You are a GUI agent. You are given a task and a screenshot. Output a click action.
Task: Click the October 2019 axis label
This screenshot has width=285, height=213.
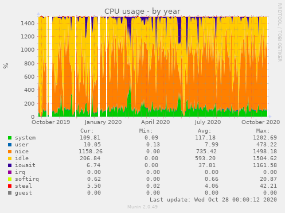coord(51,122)
